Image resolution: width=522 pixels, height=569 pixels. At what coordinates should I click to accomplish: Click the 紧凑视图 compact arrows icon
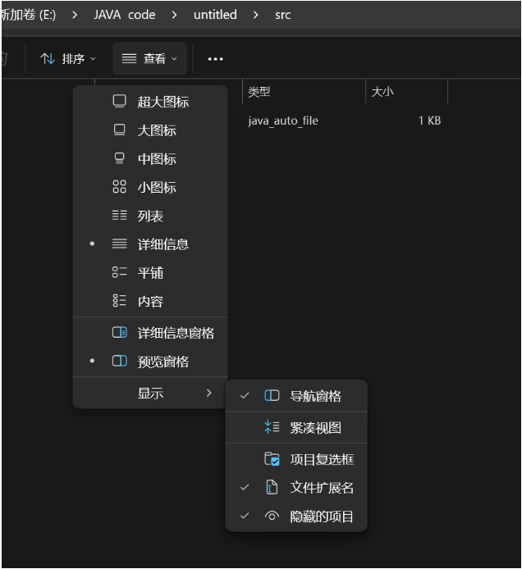click(272, 427)
